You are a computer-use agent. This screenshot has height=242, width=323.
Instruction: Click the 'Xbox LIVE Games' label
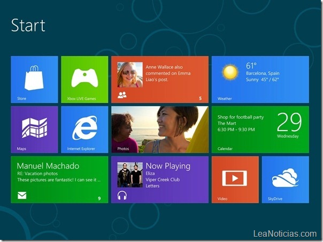click(82, 99)
